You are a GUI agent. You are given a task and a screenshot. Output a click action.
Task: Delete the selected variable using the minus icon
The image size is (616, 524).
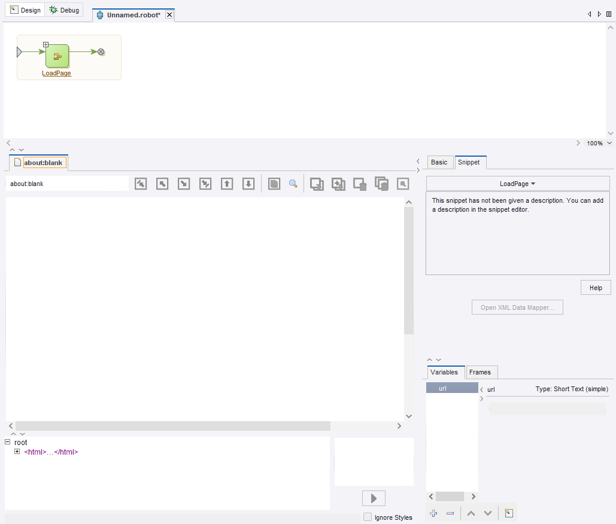point(450,513)
